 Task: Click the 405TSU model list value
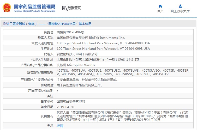tap(122, 72)
